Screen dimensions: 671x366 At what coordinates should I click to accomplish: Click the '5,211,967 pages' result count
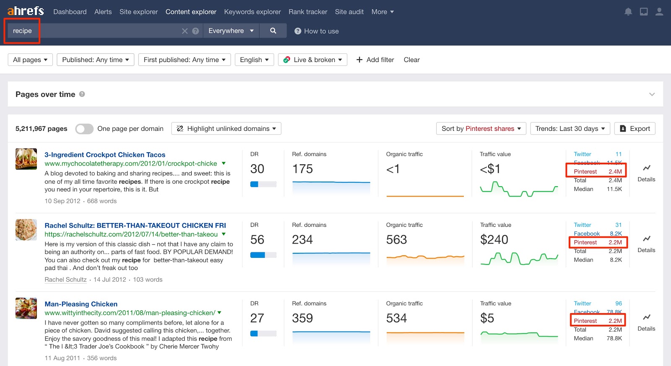(42, 129)
